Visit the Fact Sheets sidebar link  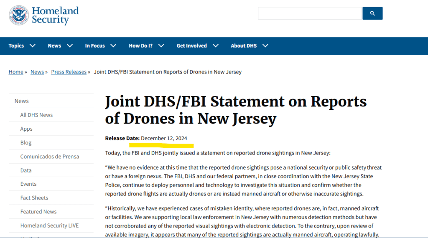tap(34, 197)
